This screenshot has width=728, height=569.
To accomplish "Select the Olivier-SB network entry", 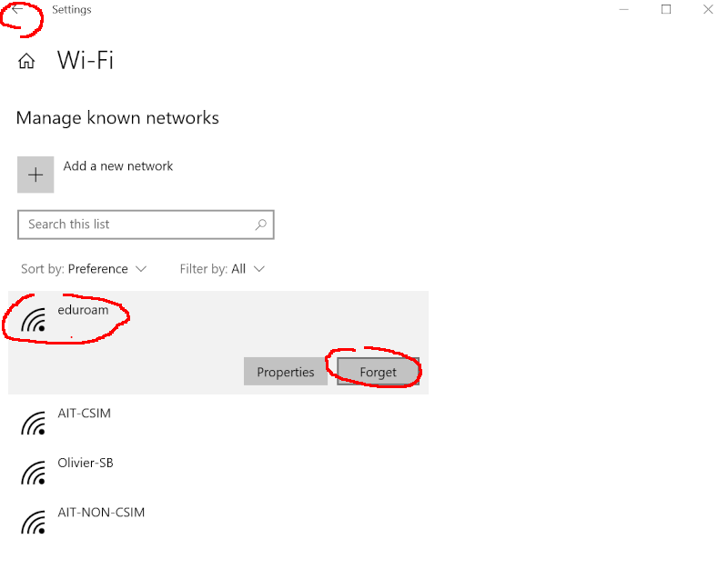I will click(x=218, y=473).
